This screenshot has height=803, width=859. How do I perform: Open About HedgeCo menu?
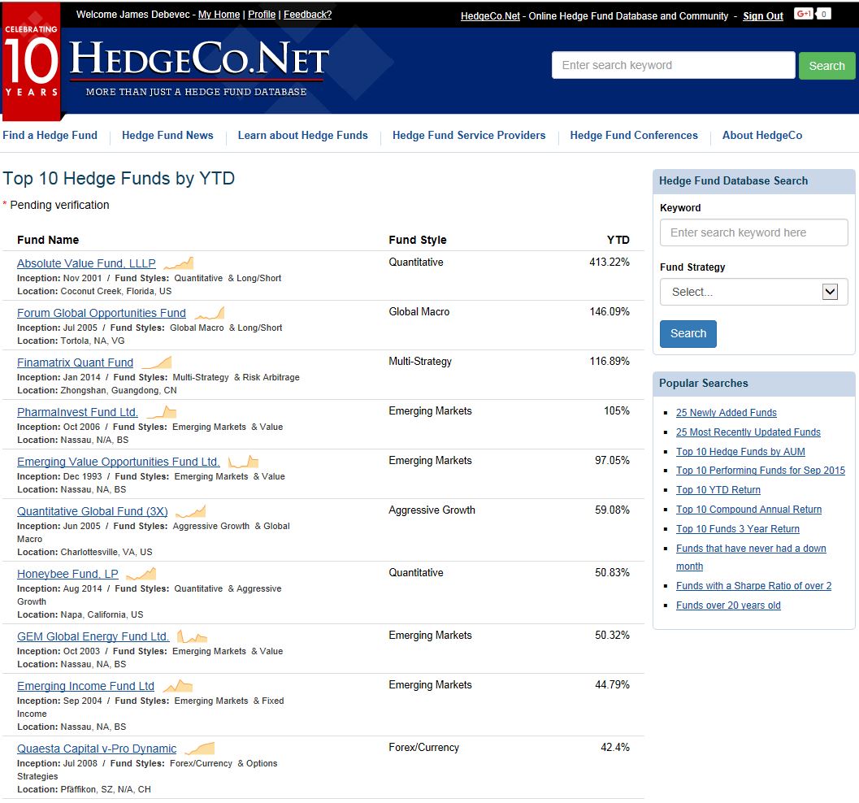click(762, 135)
